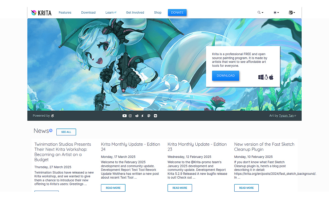329x199 pixels.
Task: Click the Powered by text in banner footer
Action: 41,116
